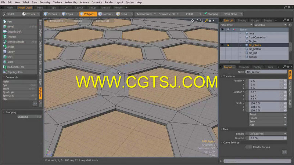Screen dimensions: 294x165
Task: Select the Bevel tool
Action: [x=20, y=26]
